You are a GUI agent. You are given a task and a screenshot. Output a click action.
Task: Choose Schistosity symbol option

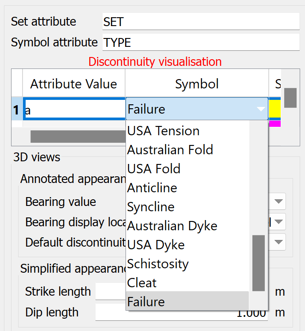(x=158, y=264)
